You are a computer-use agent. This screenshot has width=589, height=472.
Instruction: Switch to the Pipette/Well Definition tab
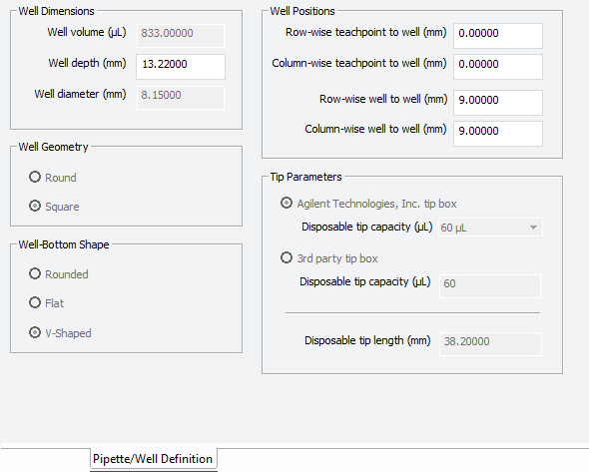(x=153, y=459)
